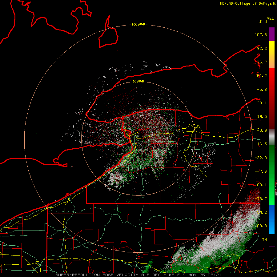Click the -0.9 legend value
This screenshot has width=277, height=277.
tap(262, 130)
